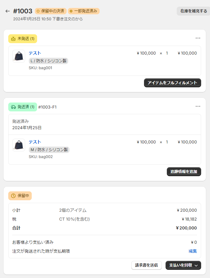
Task: Open the テスト product in the unfulfilled section
Action: point(35,53)
